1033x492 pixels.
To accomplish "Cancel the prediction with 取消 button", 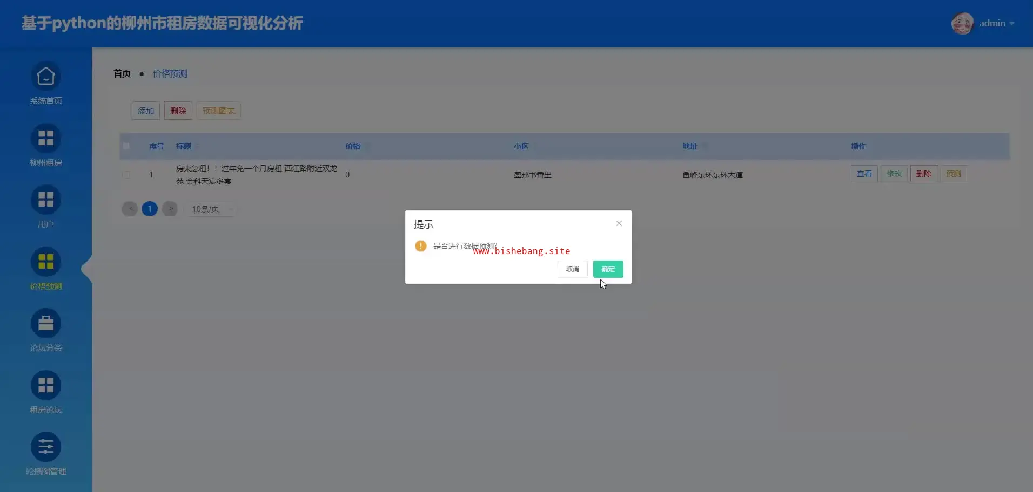I will 573,269.
